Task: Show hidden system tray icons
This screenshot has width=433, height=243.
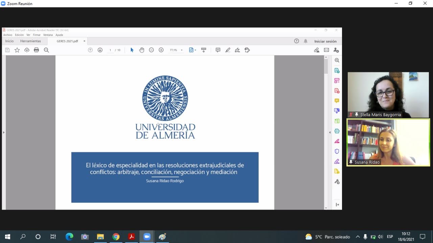Action: point(358,237)
